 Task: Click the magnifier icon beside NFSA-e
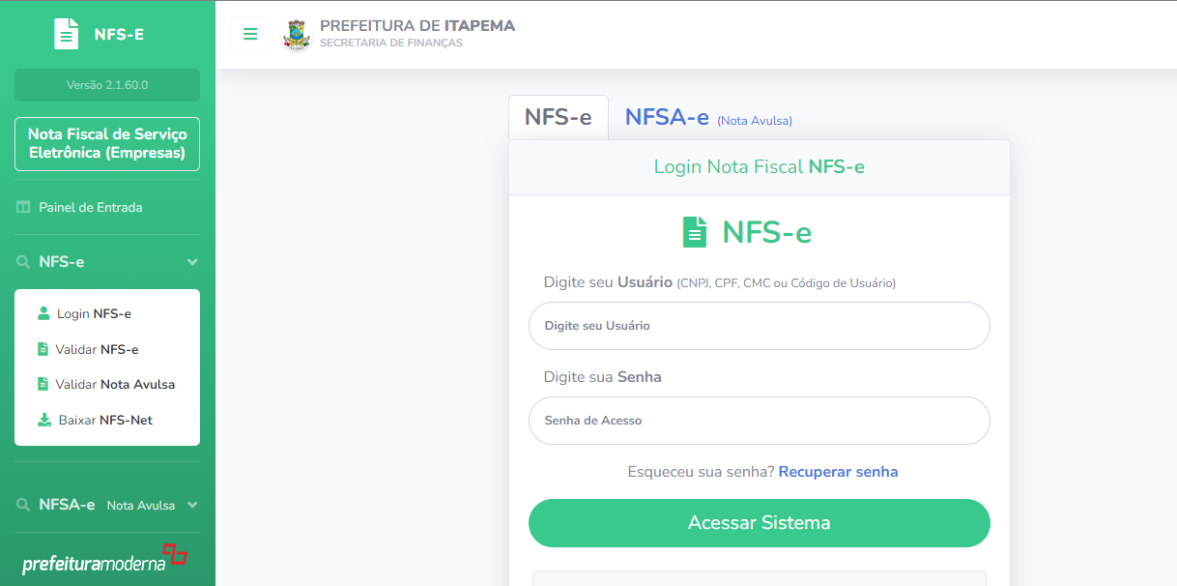(23, 505)
